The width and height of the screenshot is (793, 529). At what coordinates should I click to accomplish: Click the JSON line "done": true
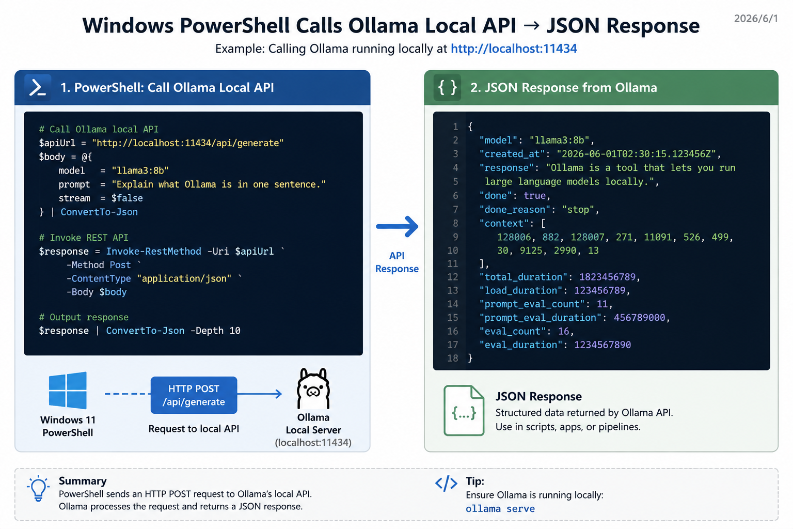click(x=515, y=196)
